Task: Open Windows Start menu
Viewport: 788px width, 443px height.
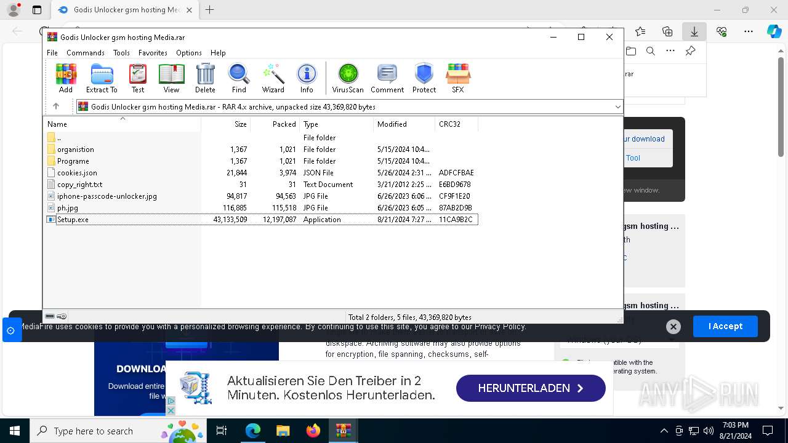Action: (x=15, y=431)
